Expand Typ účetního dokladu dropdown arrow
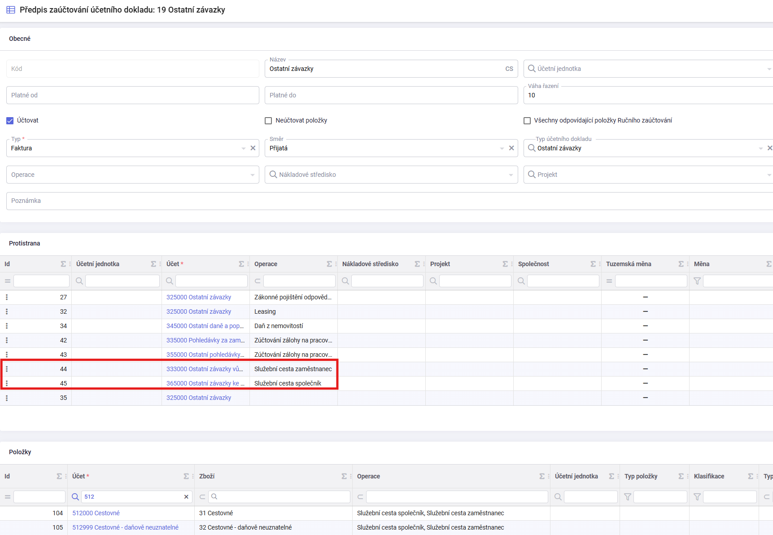The width and height of the screenshot is (773, 535). [x=761, y=149]
